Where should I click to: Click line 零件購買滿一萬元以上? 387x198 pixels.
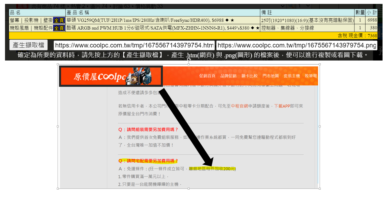coord(143,177)
